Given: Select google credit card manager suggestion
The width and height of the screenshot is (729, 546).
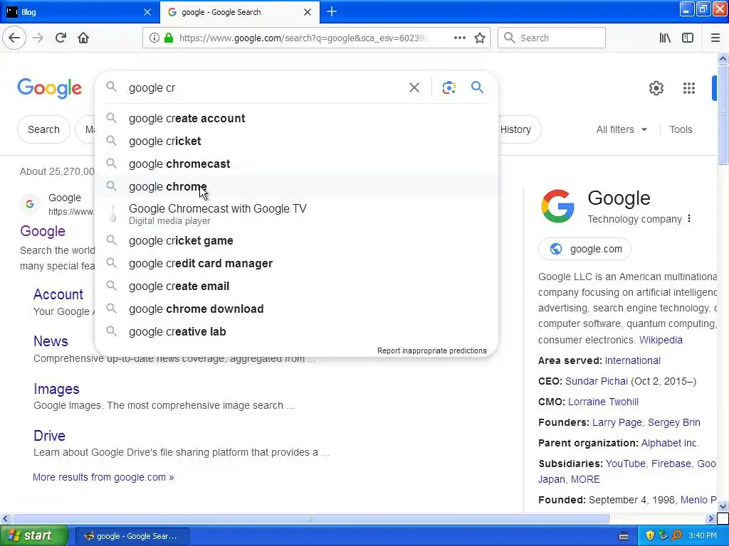Looking at the screenshot, I should (x=296, y=263).
